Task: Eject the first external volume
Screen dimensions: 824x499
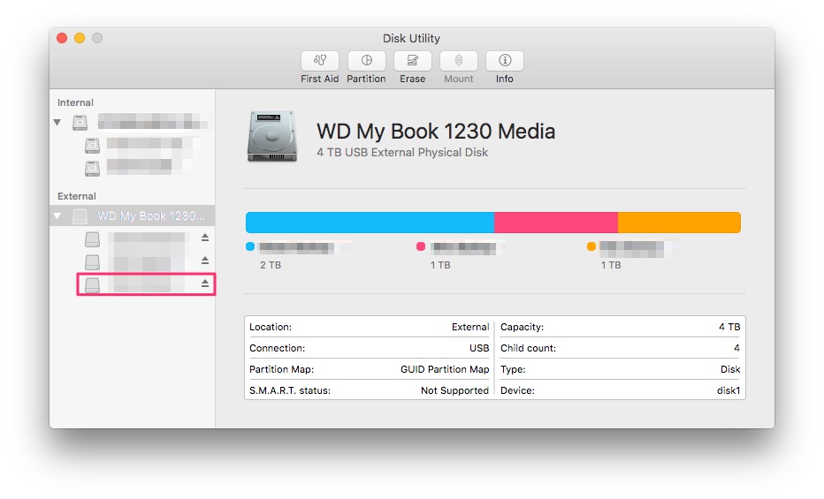Action: [x=205, y=238]
